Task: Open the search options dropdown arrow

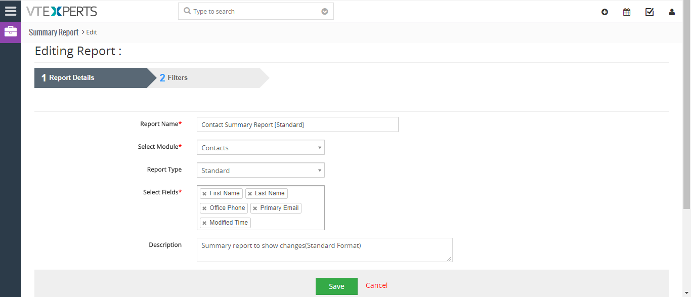Action: [325, 12]
